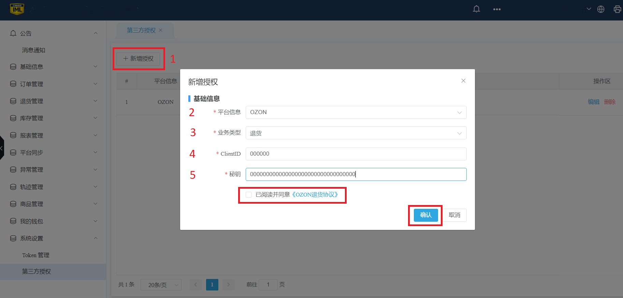Open the 轨迹管理 sidebar menu
This screenshot has width=623, height=298.
pyautogui.click(x=53, y=187)
